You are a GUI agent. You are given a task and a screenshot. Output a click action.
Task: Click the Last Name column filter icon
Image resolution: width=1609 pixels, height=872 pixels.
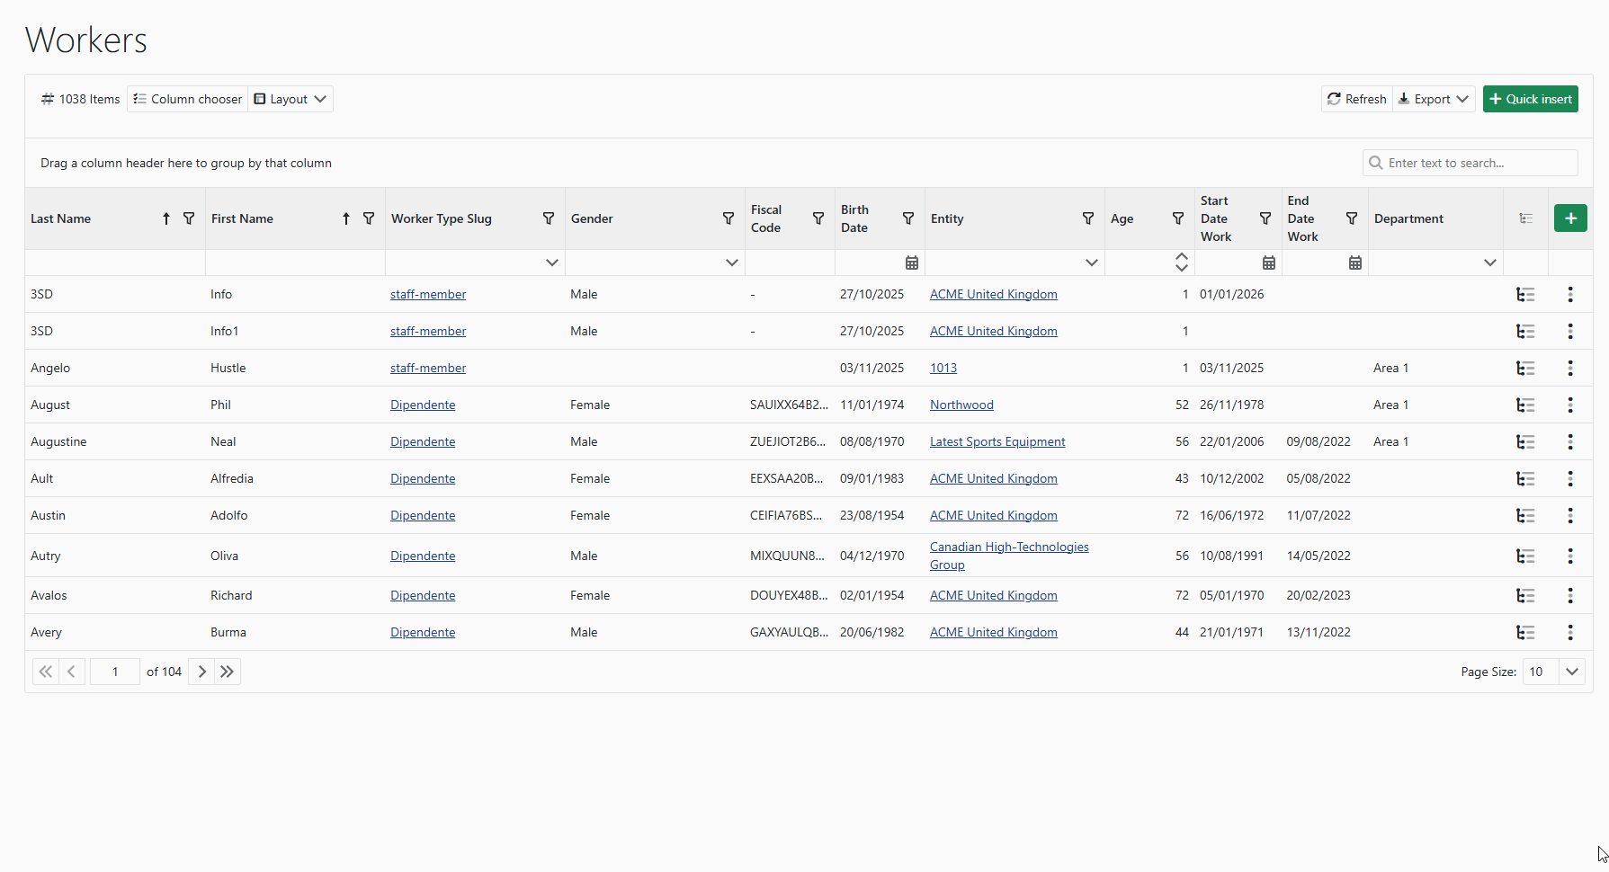(x=189, y=218)
